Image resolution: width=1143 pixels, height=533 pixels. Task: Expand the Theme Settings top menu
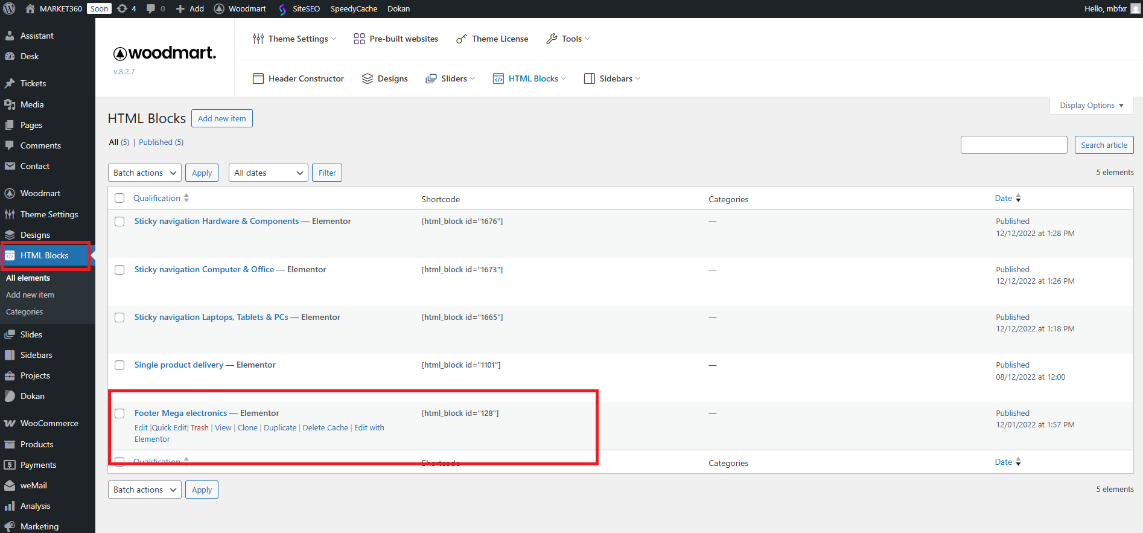pyautogui.click(x=295, y=39)
